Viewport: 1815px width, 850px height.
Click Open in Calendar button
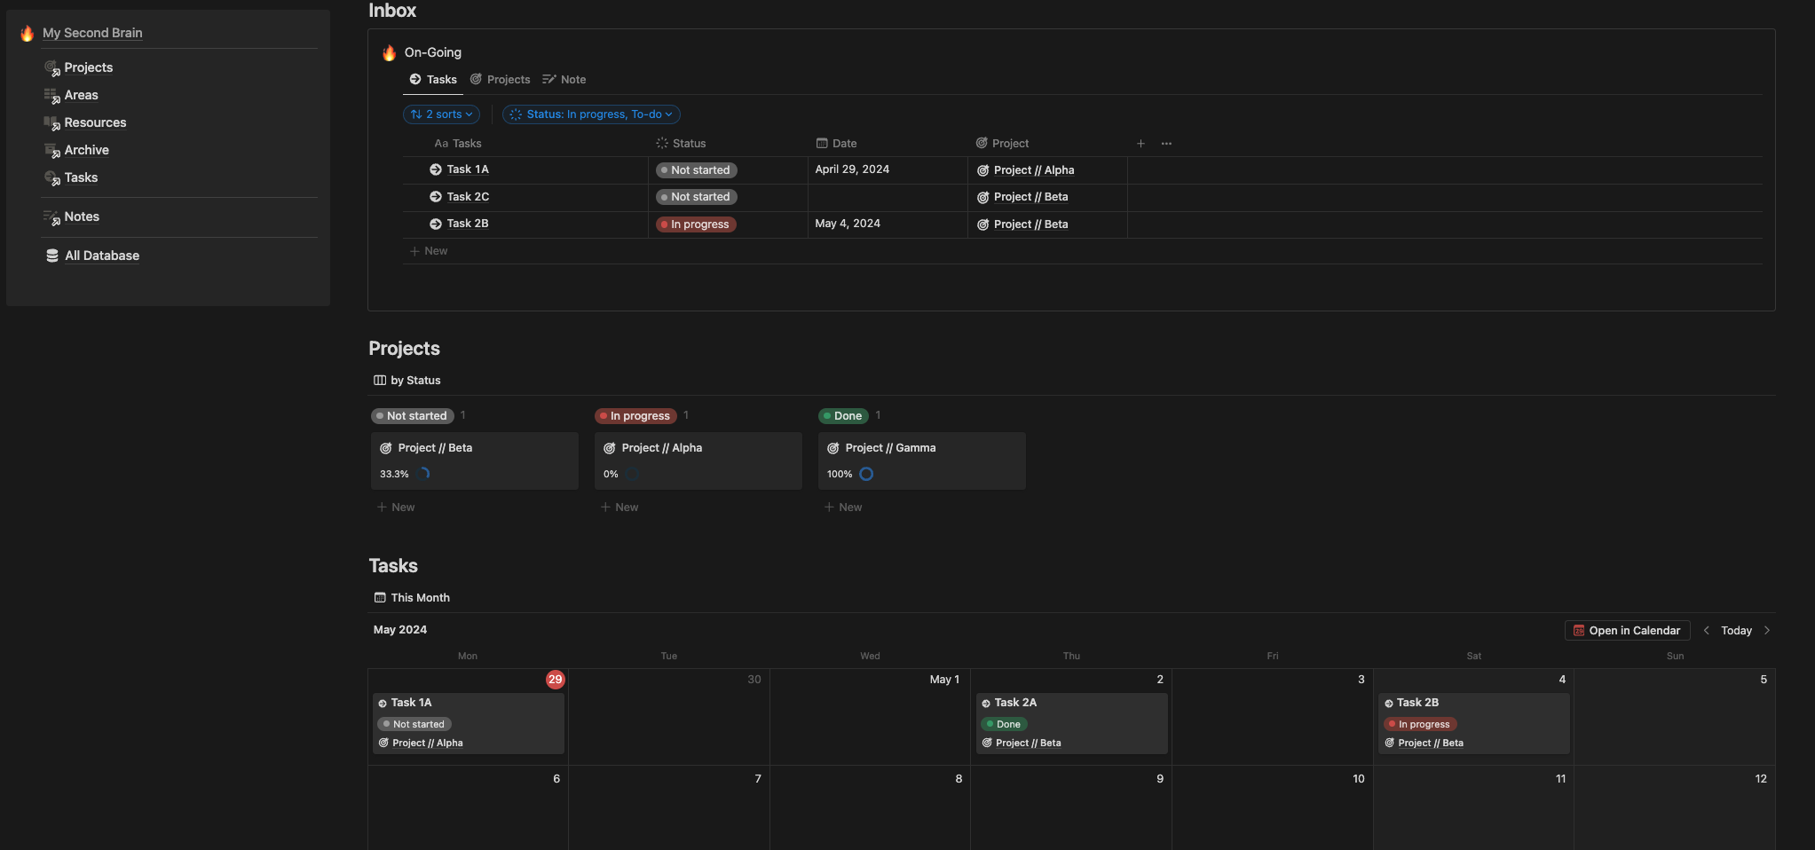1627,631
